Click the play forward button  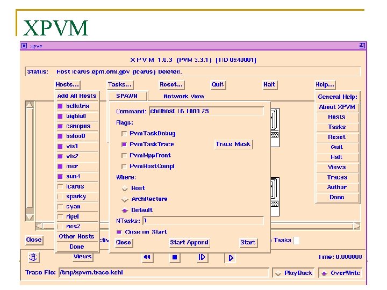click(231, 258)
